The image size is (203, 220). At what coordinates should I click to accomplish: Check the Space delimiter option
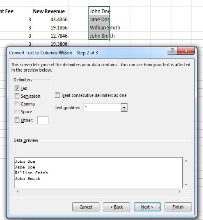17,112
